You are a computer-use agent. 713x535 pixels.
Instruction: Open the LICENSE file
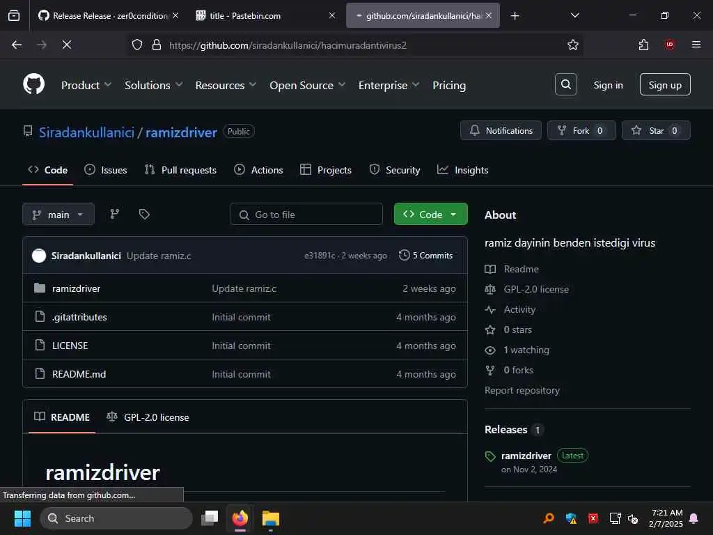coord(70,346)
